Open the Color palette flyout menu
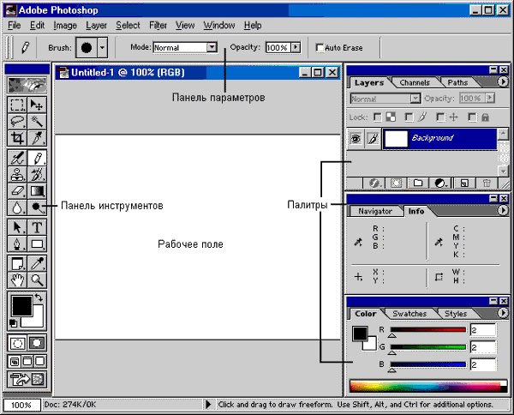This screenshot has width=514, height=415. pyautogui.click(x=503, y=313)
